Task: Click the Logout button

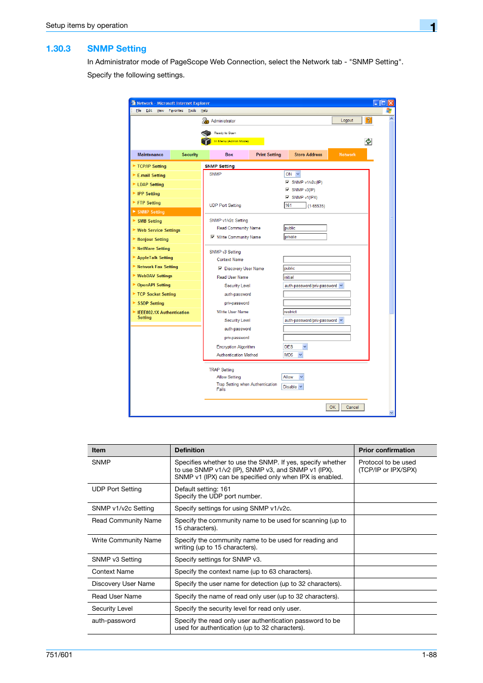Action: [x=347, y=120]
